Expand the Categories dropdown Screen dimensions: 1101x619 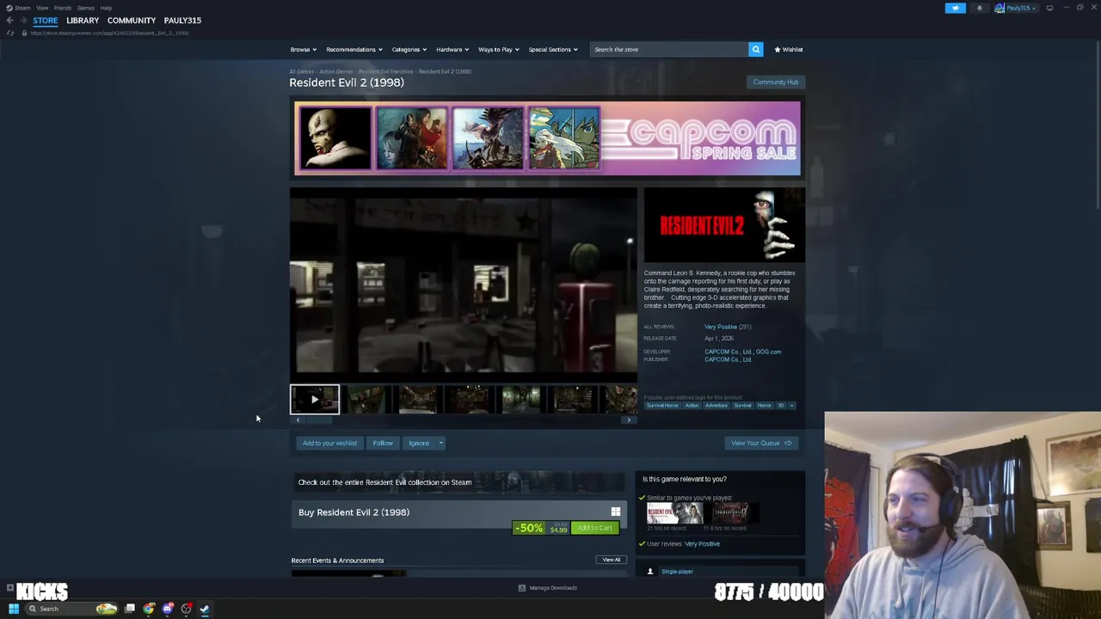(409, 49)
